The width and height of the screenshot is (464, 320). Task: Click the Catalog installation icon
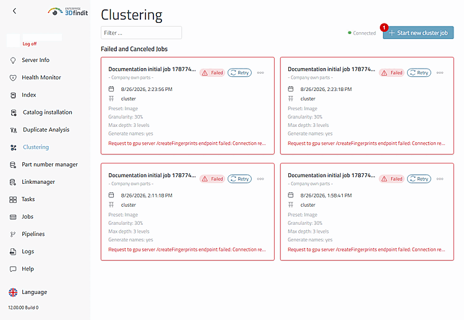point(14,113)
